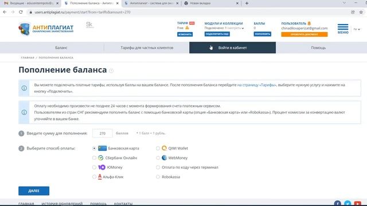The image size is (367, 206).
Task: Close the Gmail inbox tab
Action: (57, 3)
